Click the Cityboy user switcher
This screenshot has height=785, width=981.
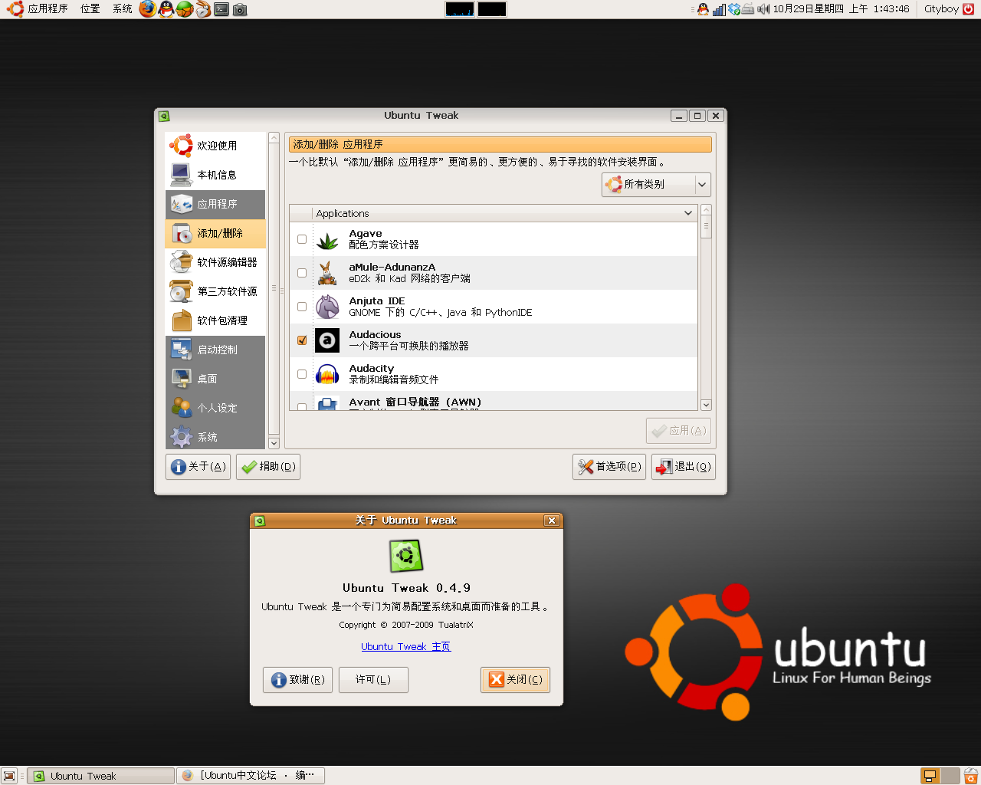[941, 9]
